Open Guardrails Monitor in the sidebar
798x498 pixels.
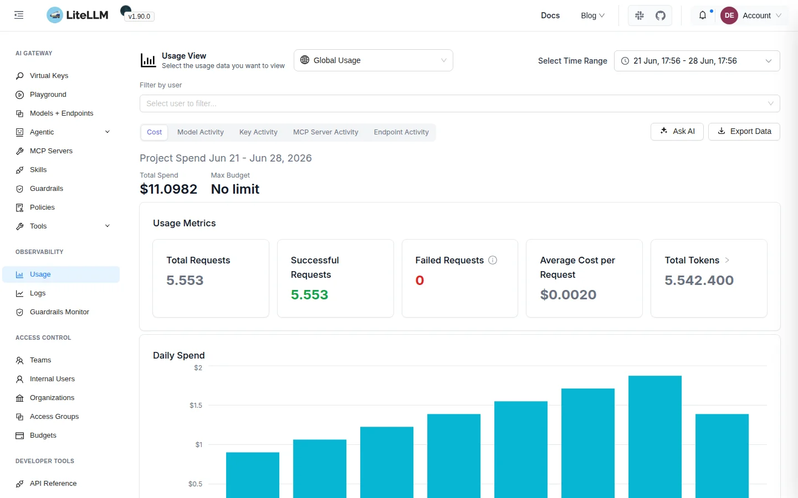[x=61, y=312]
